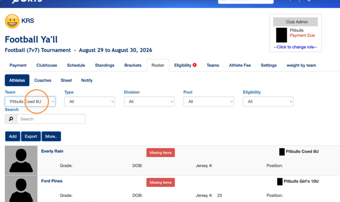This screenshot has height=202, width=340.
Task: Open the Teams tab
Action: [213, 65]
